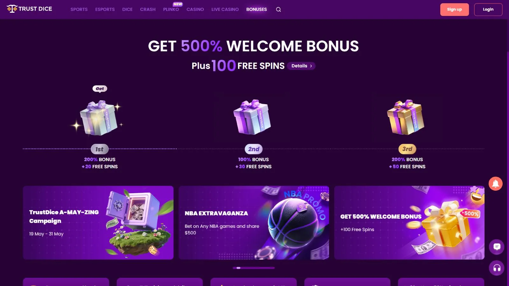Click the Login button

coord(488,10)
